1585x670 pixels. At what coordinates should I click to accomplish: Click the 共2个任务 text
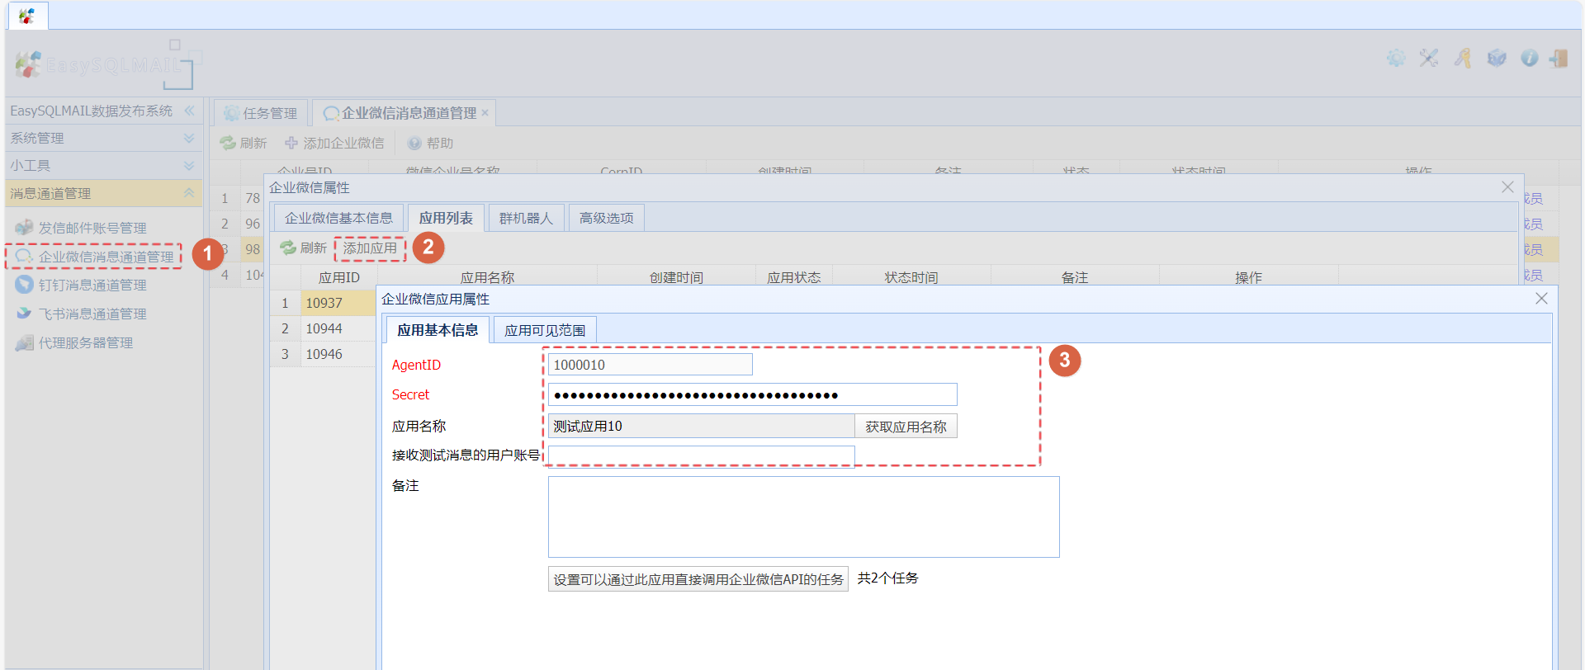pyautogui.click(x=887, y=578)
